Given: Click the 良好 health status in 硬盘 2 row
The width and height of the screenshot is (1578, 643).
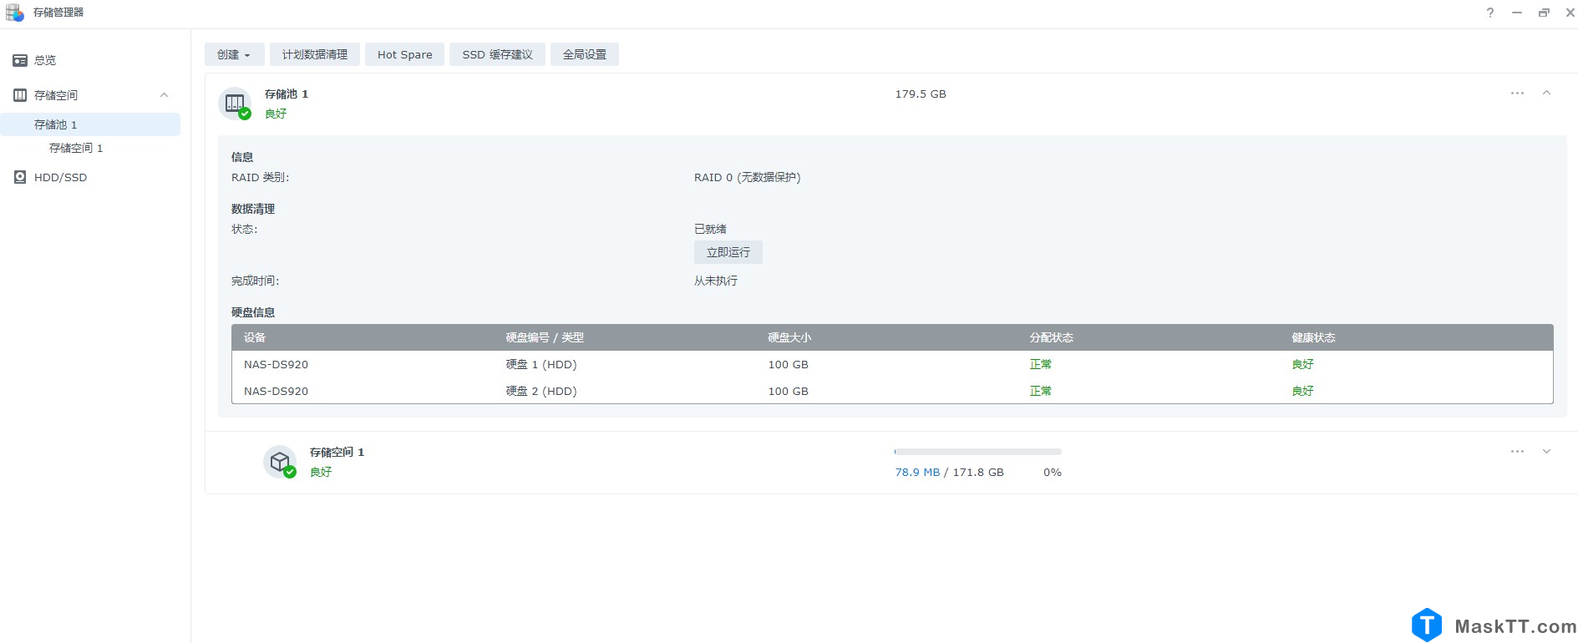Looking at the screenshot, I should (1302, 391).
